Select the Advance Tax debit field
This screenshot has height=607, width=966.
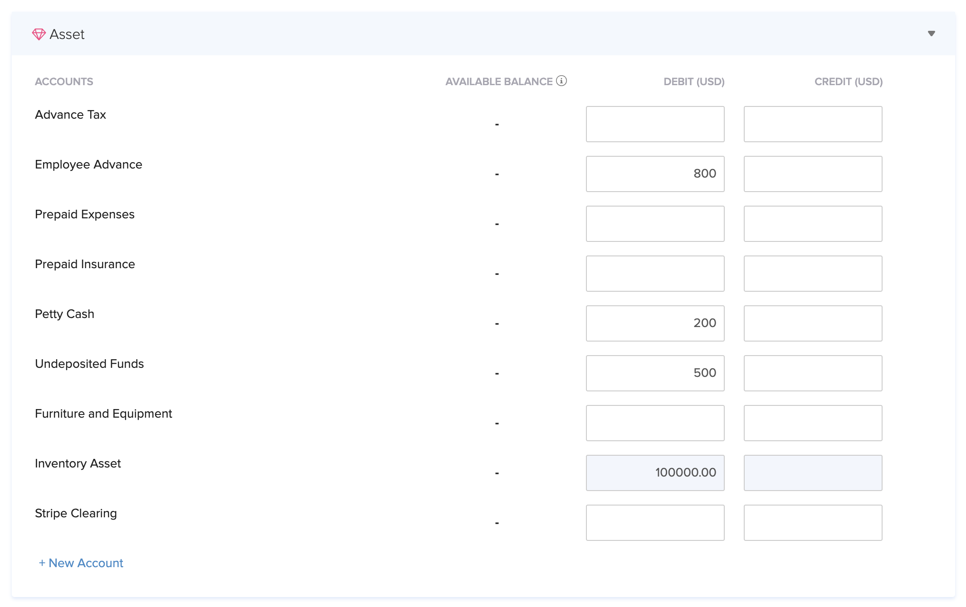pyautogui.click(x=655, y=124)
